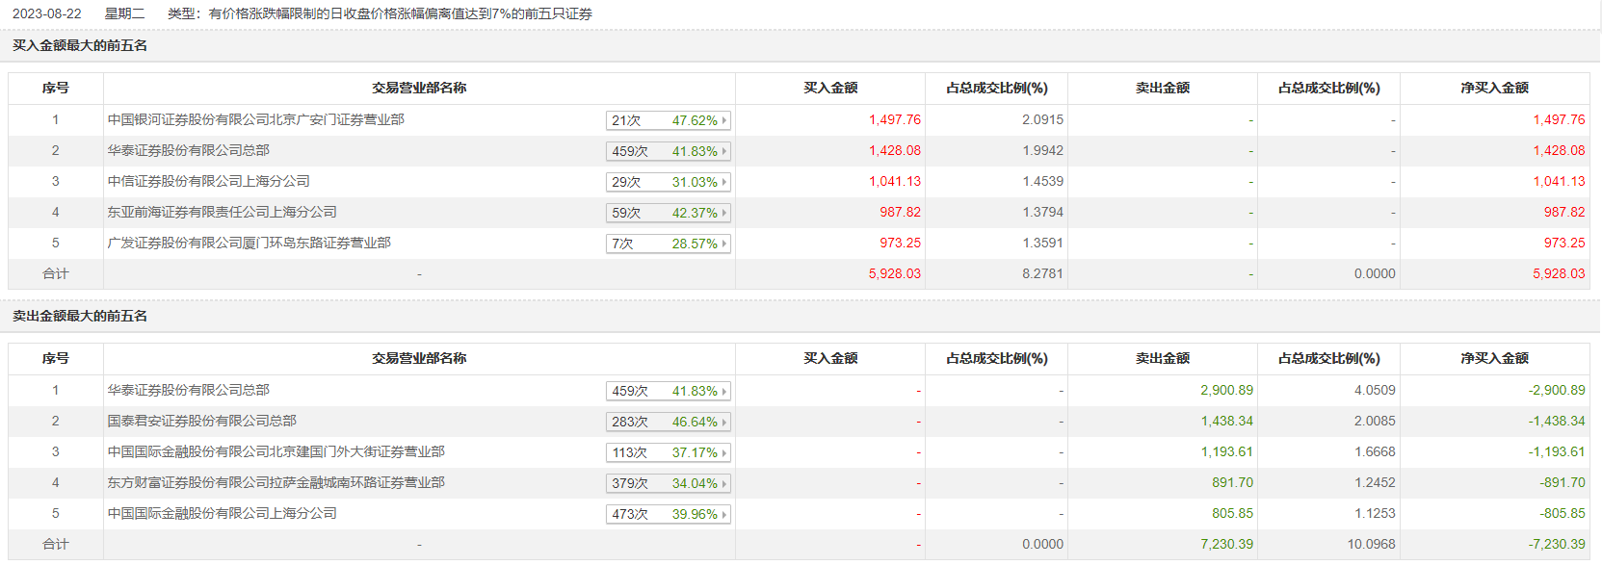Open 国泰君安证券股份有限公司总部 link
The height and width of the screenshot is (565, 1602).
(201, 422)
